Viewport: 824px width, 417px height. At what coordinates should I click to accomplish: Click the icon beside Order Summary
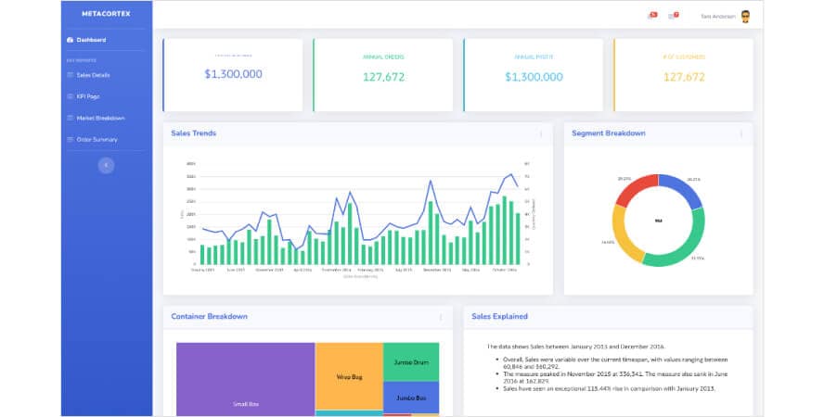70,140
